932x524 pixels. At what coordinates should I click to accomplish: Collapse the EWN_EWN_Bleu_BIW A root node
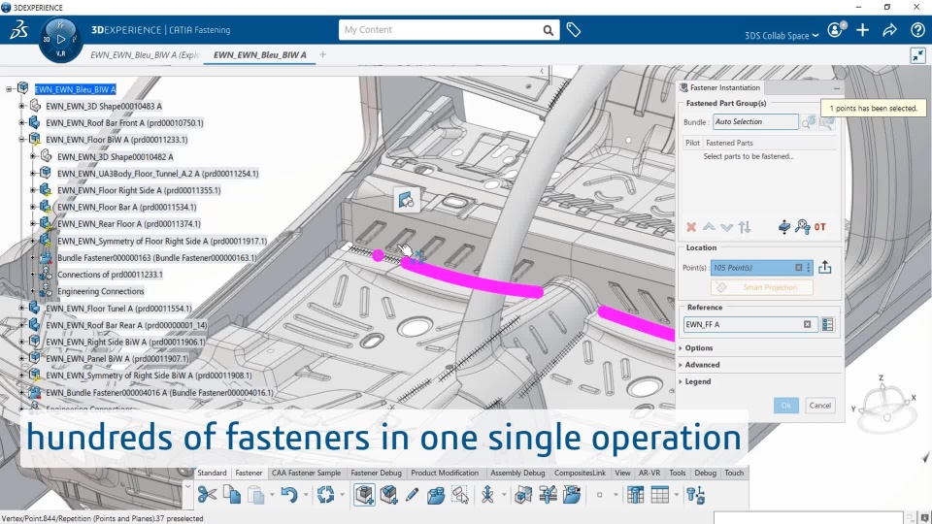click(x=9, y=89)
